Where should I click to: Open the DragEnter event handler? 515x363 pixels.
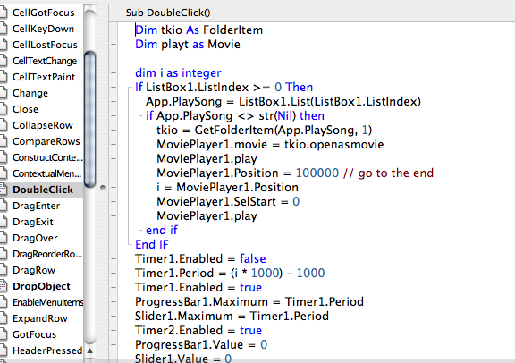(x=36, y=206)
